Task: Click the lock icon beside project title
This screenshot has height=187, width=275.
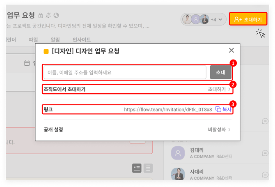Action: pos(41,16)
